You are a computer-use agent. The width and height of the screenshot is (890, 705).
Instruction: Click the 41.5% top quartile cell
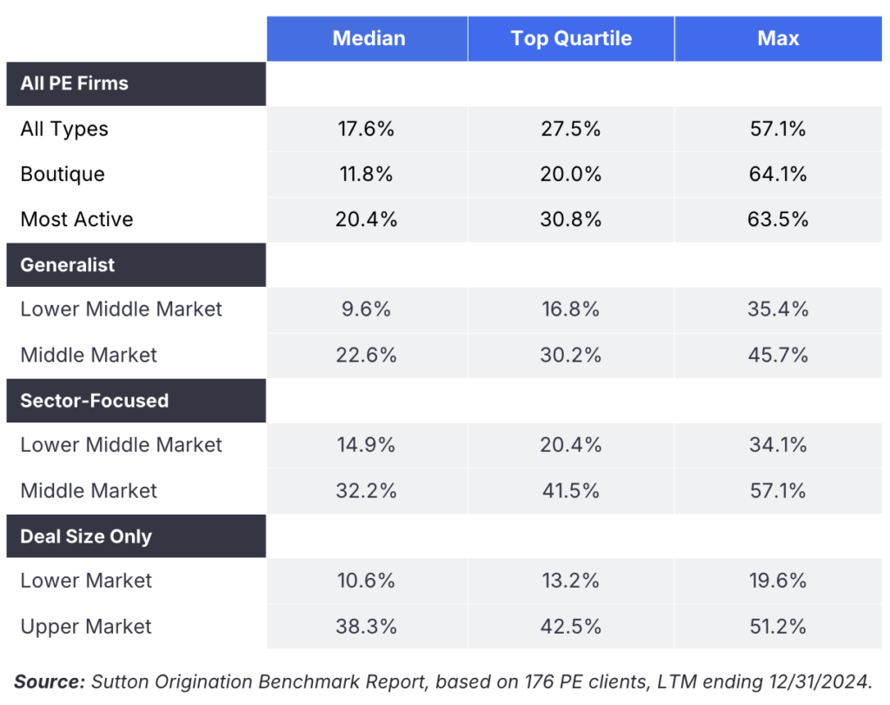point(570,490)
